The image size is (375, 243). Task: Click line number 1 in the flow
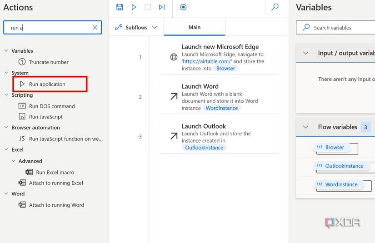[x=140, y=57]
